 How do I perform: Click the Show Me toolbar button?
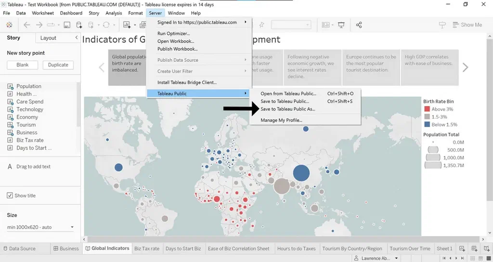click(x=467, y=25)
